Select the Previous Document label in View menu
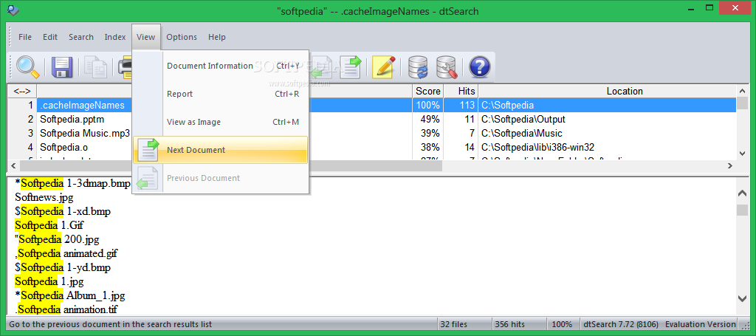This screenshot has width=756, height=336. point(203,178)
